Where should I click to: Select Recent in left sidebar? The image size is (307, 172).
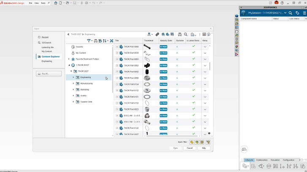pos(45,37)
